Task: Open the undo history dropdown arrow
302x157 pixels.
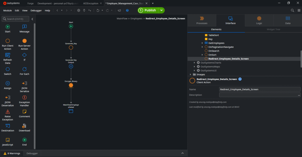Action: pyautogui.click(x=102, y=10)
